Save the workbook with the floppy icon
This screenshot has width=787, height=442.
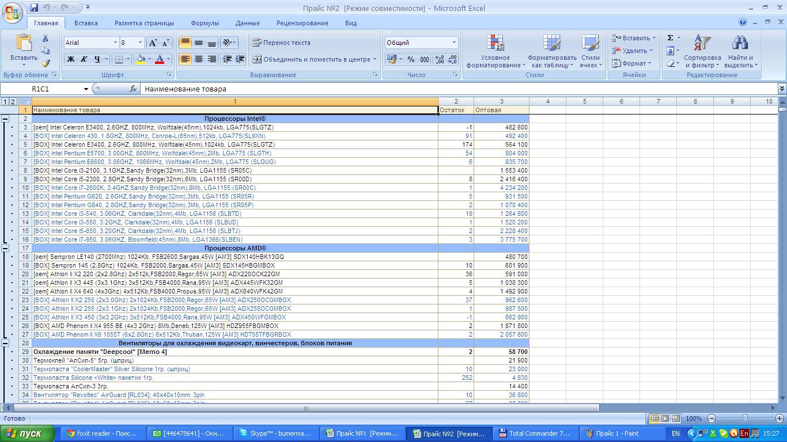tap(33, 7)
